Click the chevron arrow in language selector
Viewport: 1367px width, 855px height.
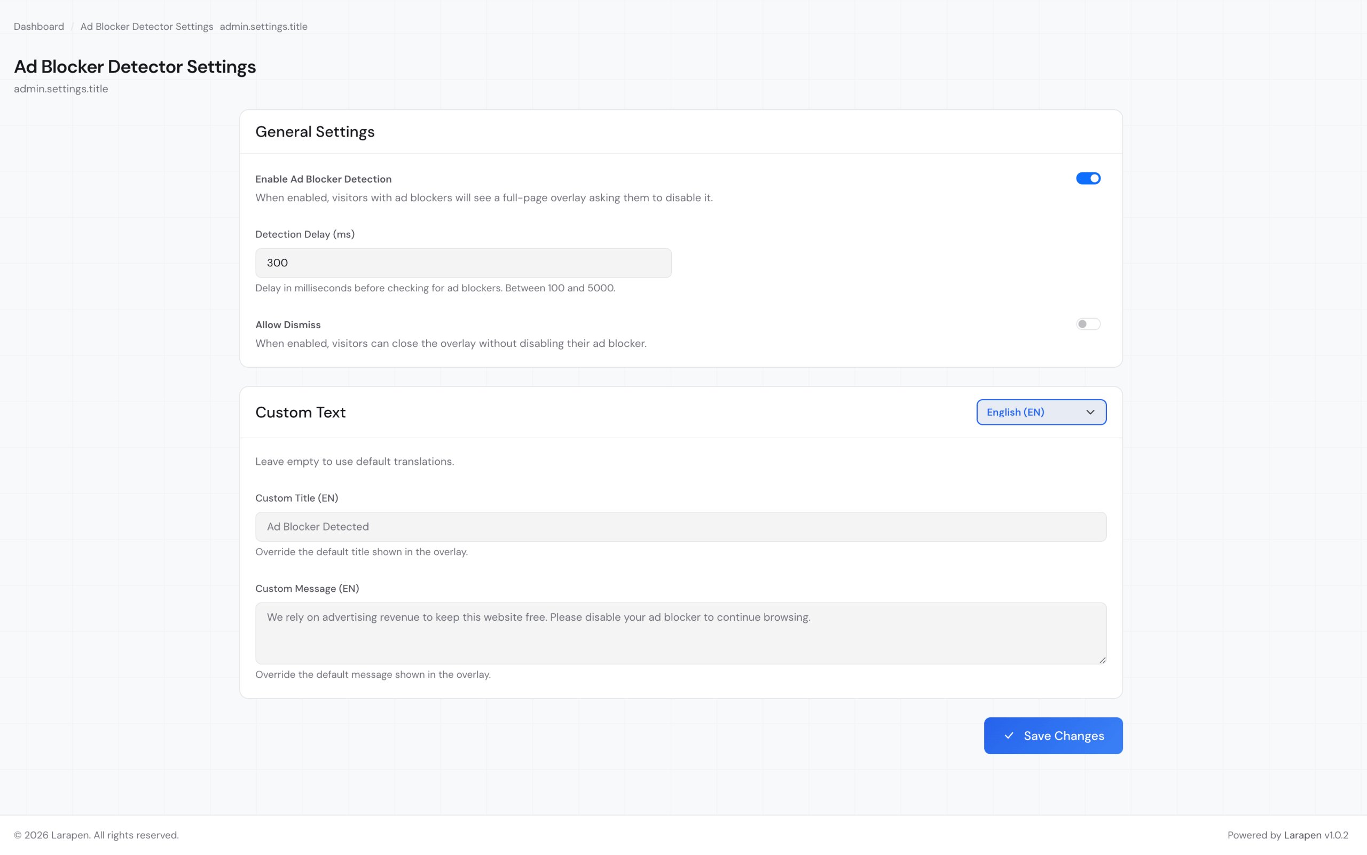coord(1090,412)
